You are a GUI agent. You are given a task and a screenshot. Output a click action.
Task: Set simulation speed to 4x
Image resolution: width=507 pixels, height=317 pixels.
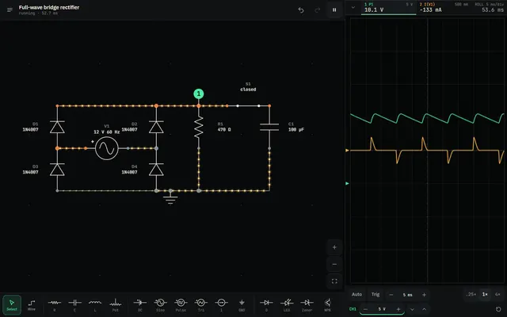[497, 294]
